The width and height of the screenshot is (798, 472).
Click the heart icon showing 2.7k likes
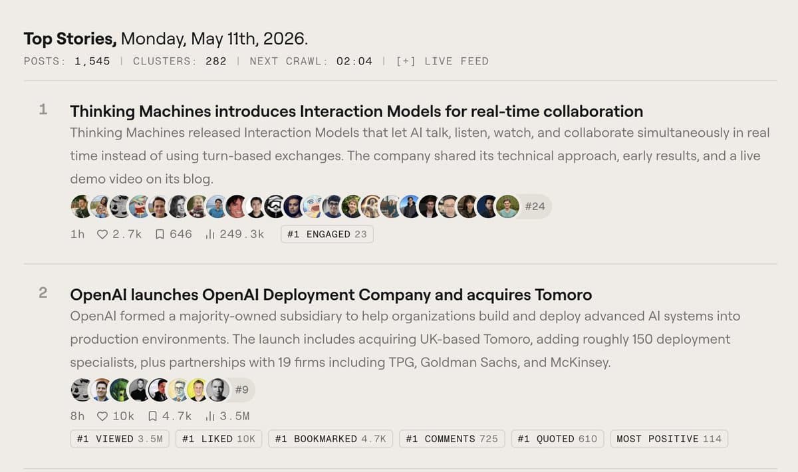102,234
